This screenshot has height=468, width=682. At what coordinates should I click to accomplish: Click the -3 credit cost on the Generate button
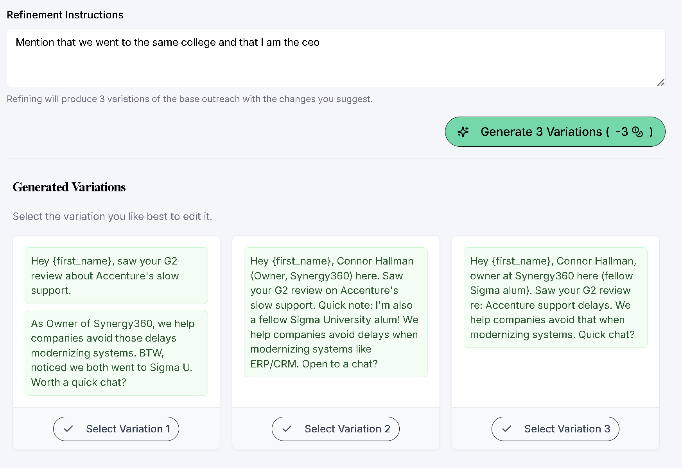pyautogui.click(x=621, y=132)
